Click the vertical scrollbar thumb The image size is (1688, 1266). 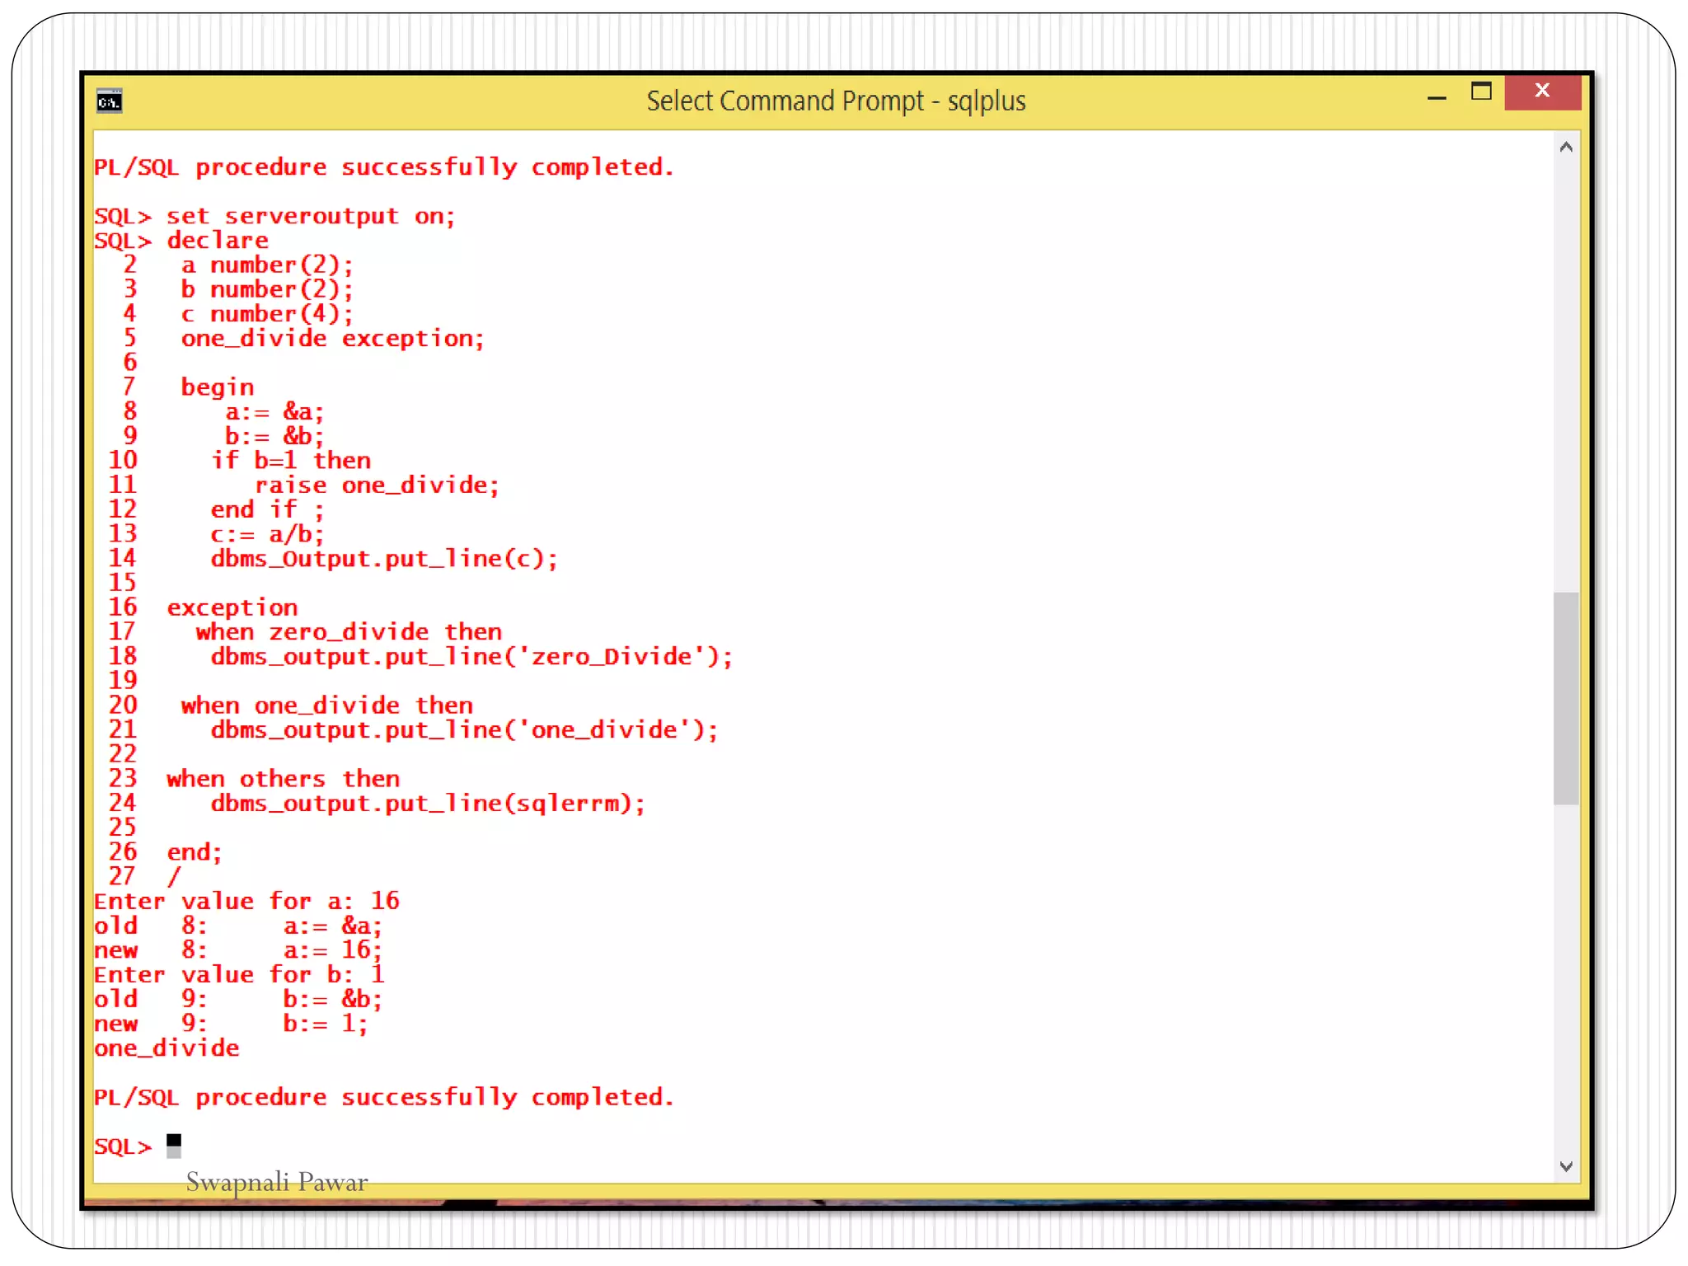[x=1566, y=697]
